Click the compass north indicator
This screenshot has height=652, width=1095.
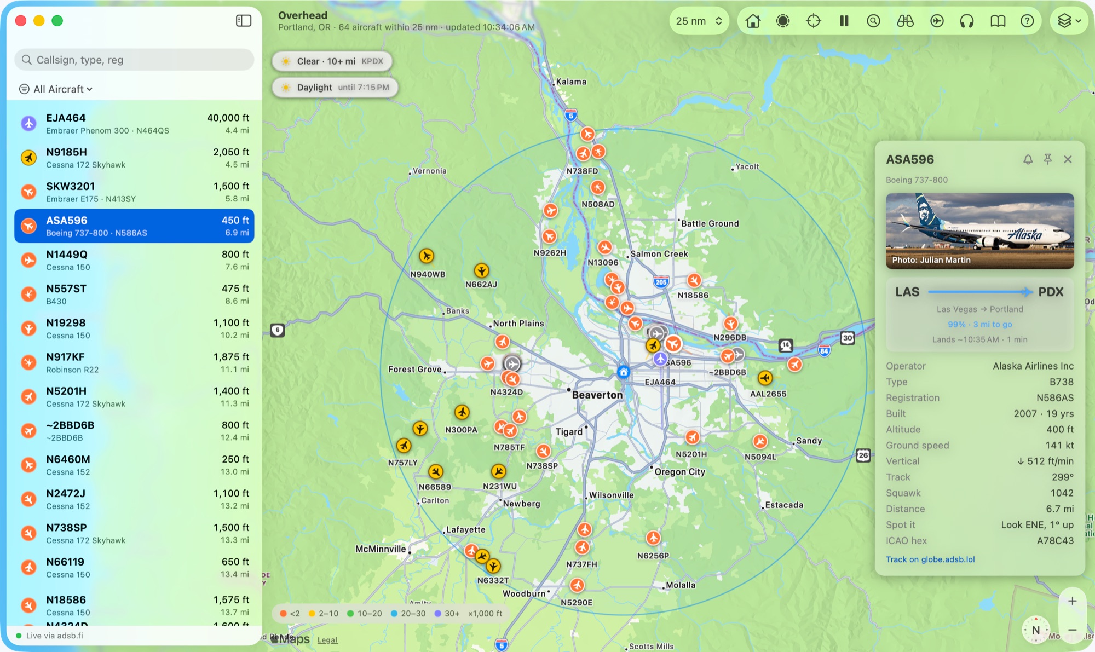pos(1036,630)
